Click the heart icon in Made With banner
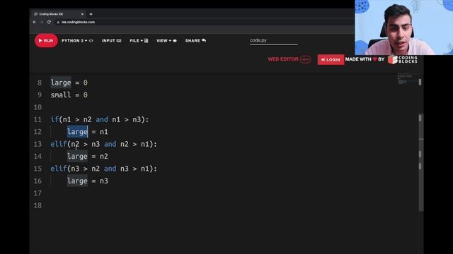The width and height of the screenshot is (453, 254). tap(374, 59)
